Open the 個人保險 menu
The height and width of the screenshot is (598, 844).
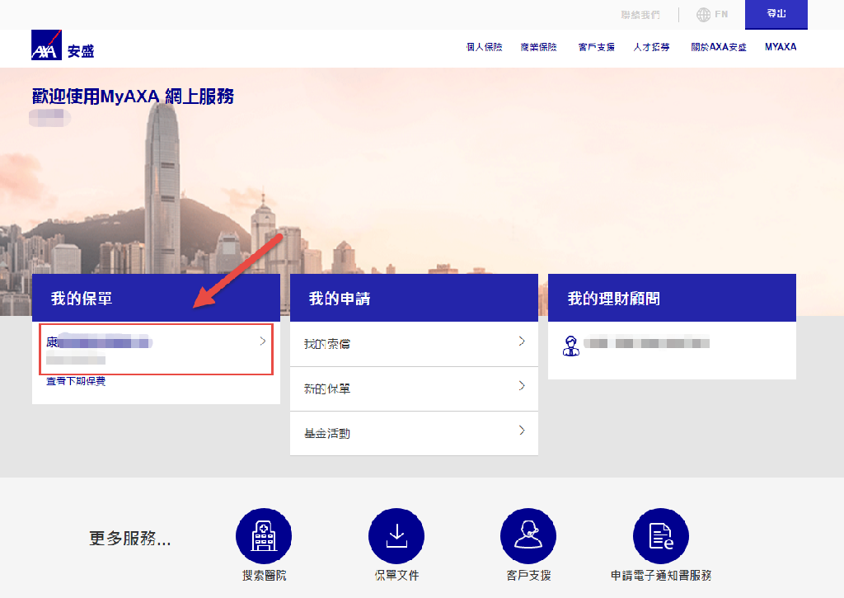click(484, 47)
